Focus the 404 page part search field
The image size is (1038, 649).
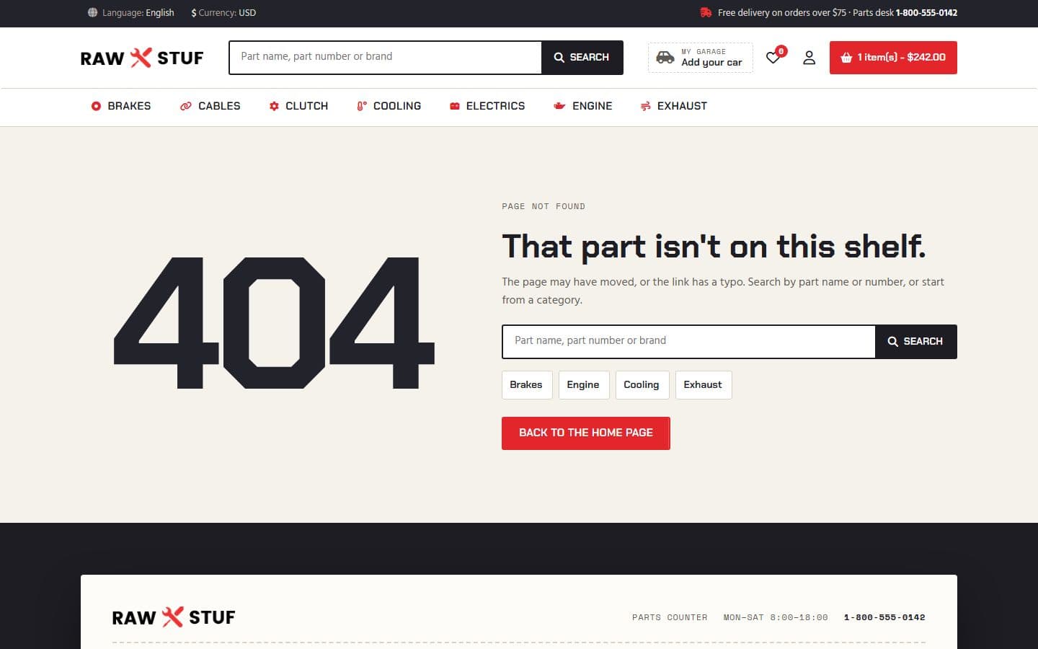point(689,342)
